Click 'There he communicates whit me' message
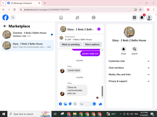157x117 pixels. [x=77, y=90]
